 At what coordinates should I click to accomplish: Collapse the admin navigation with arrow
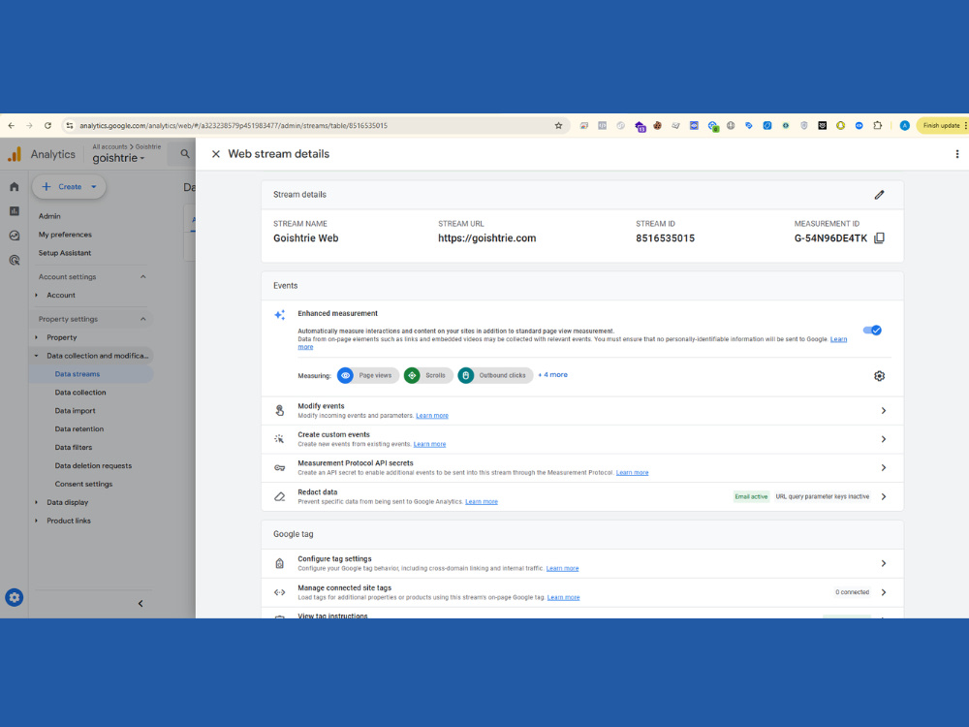141,603
